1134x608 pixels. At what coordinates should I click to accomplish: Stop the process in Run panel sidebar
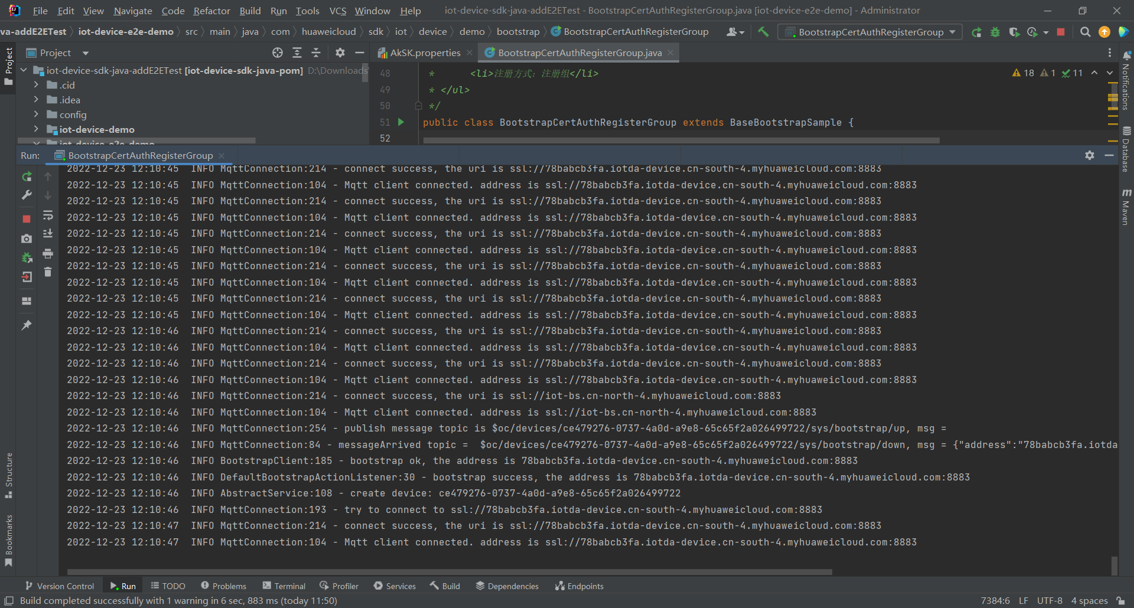pyautogui.click(x=27, y=219)
